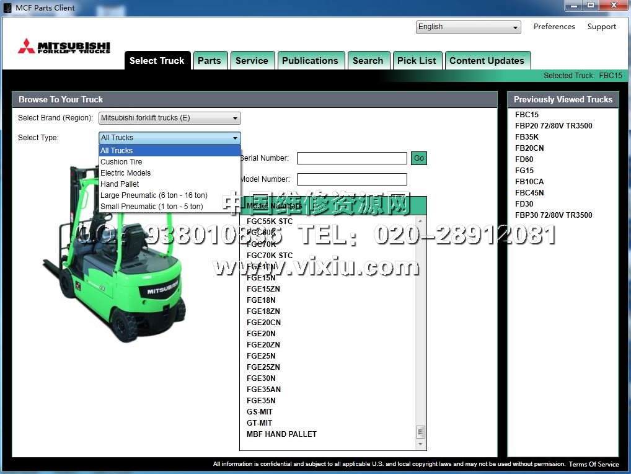Image resolution: width=631 pixels, height=474 pixels.
Task: Open the Preferences link
Action: pos(554,27)
